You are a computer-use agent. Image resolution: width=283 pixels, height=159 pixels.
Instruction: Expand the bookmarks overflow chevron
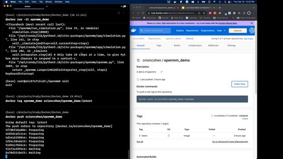point(233,18)
